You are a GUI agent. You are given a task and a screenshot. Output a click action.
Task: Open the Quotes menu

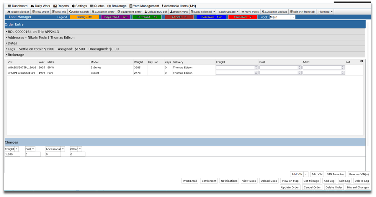pos(97,6)
